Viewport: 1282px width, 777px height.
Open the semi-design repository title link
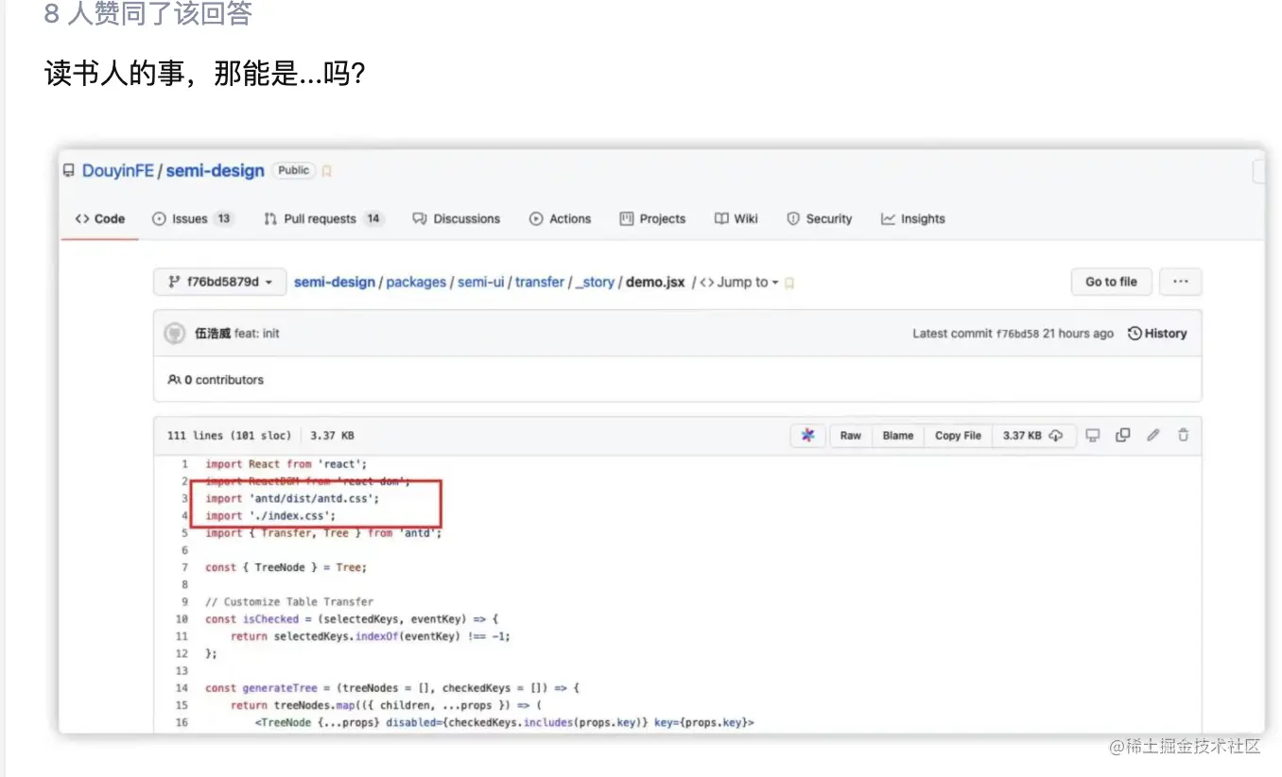[216, 171]
